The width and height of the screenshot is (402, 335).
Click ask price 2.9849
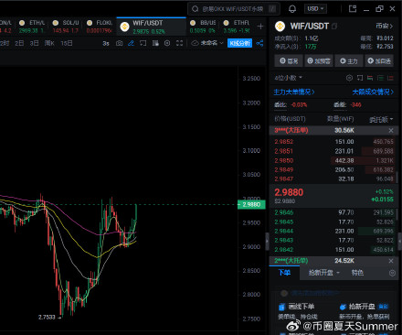tap(284, 169)
